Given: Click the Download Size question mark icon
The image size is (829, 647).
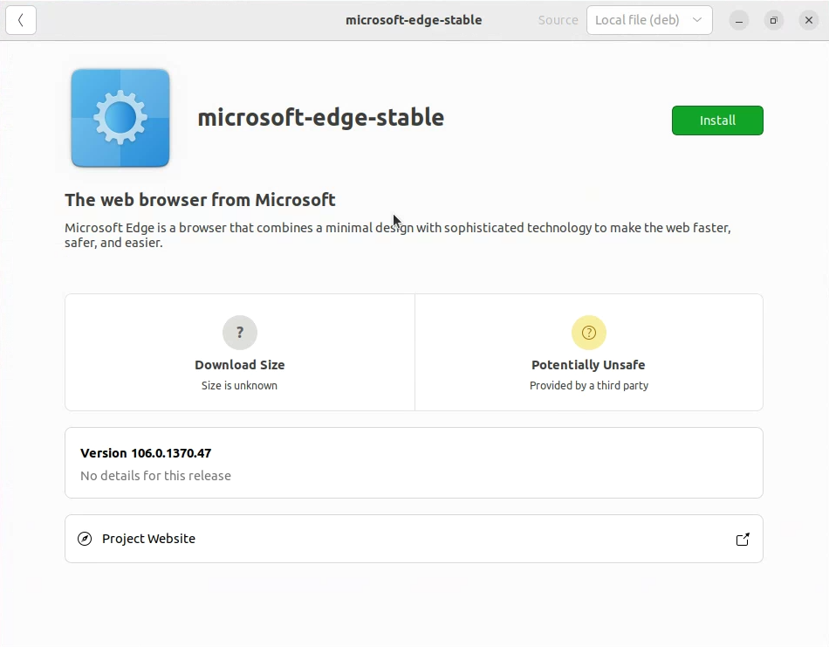Looking at the screenshot, I should pos(239,333).
